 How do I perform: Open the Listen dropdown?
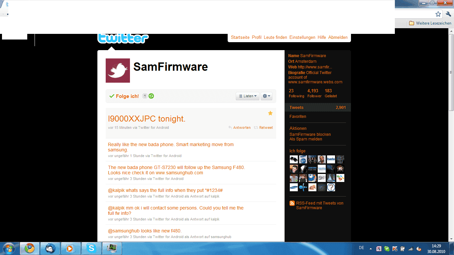pyautogui.click(x=248, y=96)
